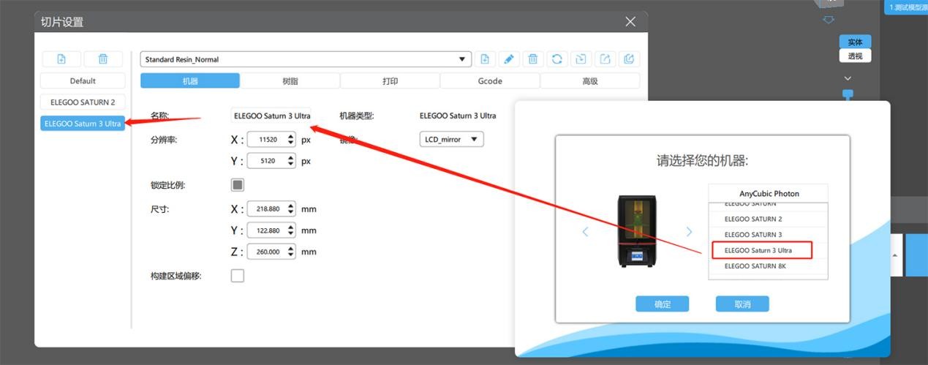Viewport: 928px width, 365px height.
Task: Open the Standard Resin_Normal profile dropdown
Action: tap(461, 59)
